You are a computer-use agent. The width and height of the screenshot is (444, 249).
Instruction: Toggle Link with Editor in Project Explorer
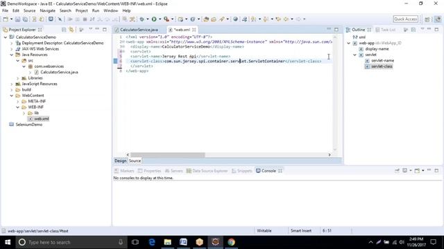tap(71, 29)
